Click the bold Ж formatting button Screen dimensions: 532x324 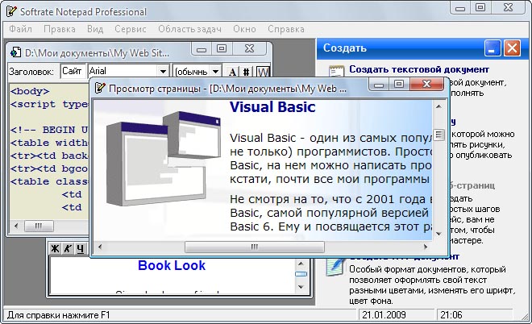(56, 248)
